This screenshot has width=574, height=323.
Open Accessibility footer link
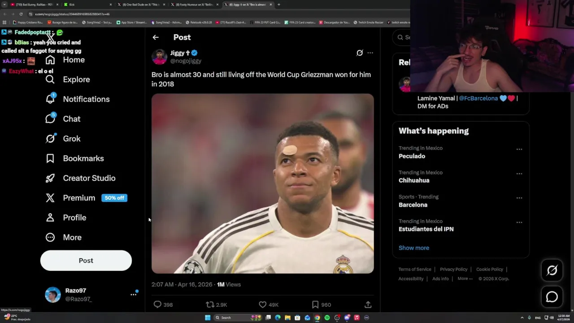coord(411,279)
